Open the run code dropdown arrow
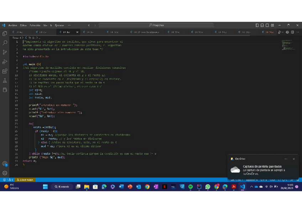The height and width of the screenshot is (213, 302). click(x=283, y=32)
